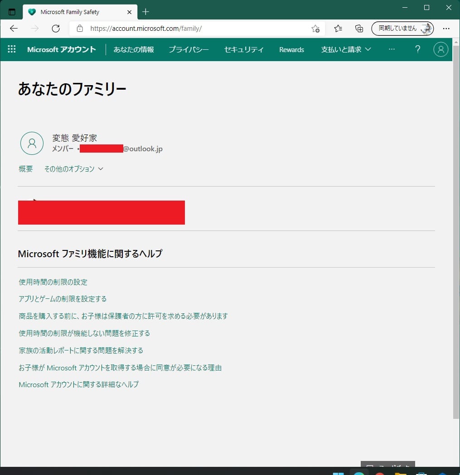Image resolution: width=460 pixels, height=475 pixels.
Task: Open 家族の活動レポートに関する問題を解決する link
Action: (81, 350)
